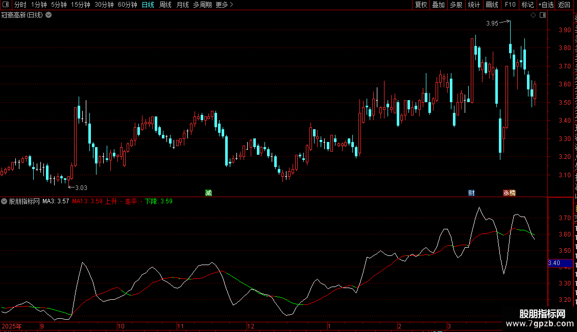
Task: Expand 更多 period options
Action: [x=224, y=5]
